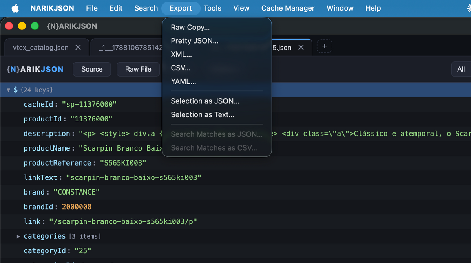
Task: Expand the categories node
Action: [x=18, y=236]
